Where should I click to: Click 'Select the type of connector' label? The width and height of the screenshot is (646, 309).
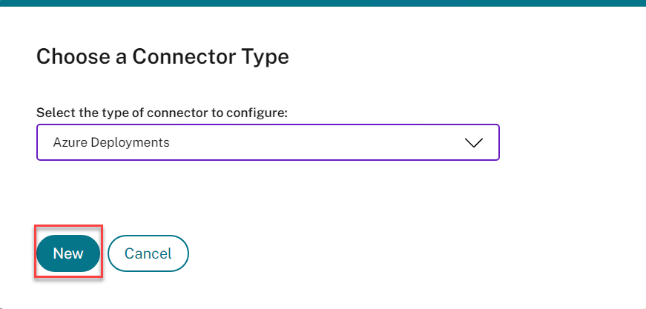point(162,113)
